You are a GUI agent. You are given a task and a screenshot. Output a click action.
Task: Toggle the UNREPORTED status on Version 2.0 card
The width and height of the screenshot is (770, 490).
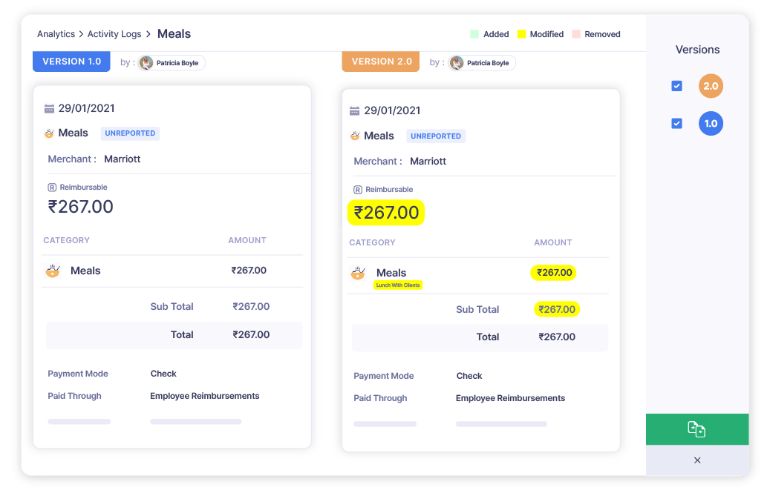(x=436, y=136)
